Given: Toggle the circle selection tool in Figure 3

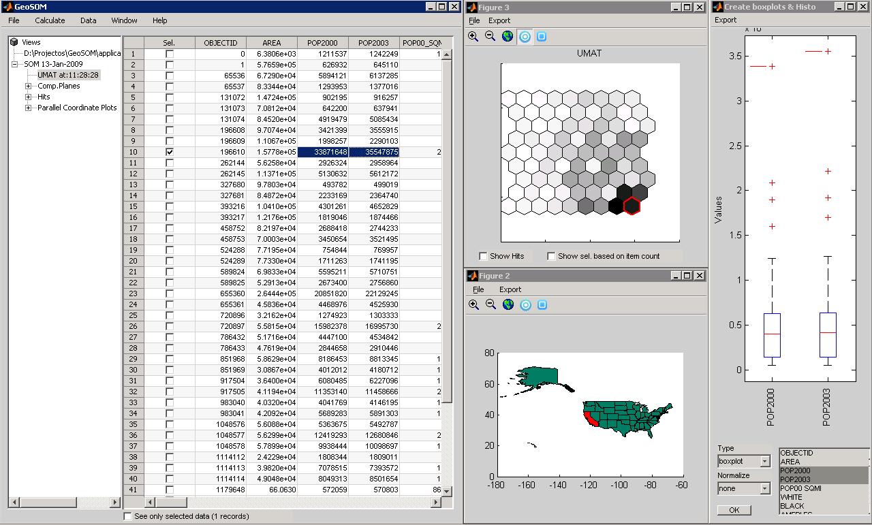Looking at the screenshot, I should 525,37.
